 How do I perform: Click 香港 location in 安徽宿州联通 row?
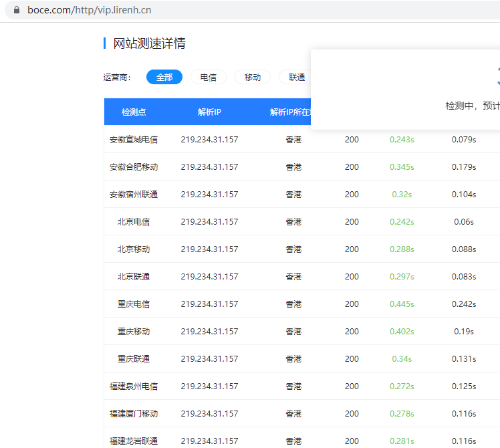(293, 195)
